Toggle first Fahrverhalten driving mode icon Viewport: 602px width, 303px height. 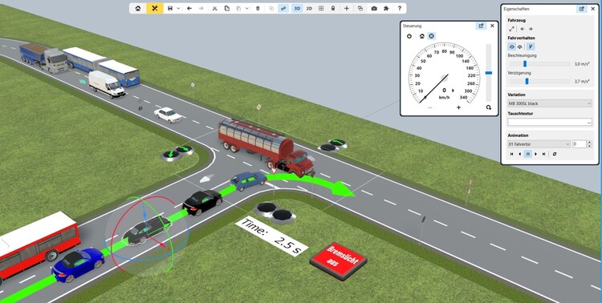[x=512, y=46]
